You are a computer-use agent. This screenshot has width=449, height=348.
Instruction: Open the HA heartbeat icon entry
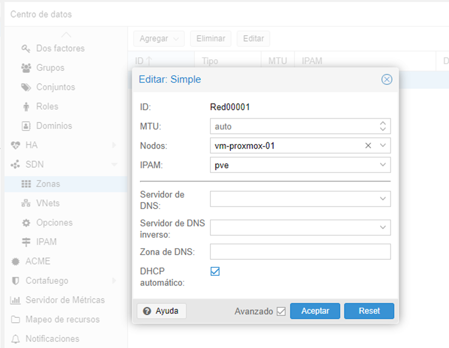[15, 145]
